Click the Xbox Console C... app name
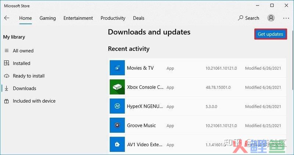 [x=145, y=87]
